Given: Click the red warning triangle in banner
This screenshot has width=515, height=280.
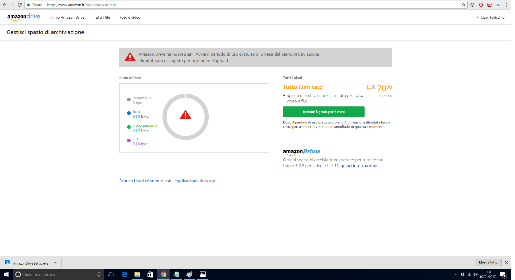Looking at the screenshot, I should [x=130, y=57].
